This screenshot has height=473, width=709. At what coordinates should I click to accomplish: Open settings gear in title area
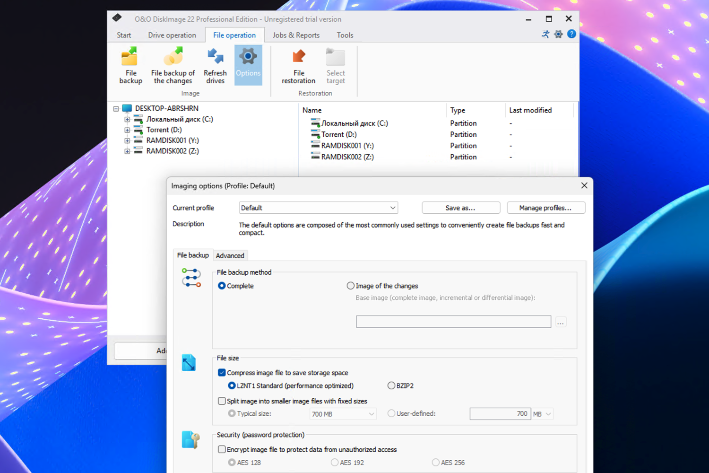pos(559,34)
